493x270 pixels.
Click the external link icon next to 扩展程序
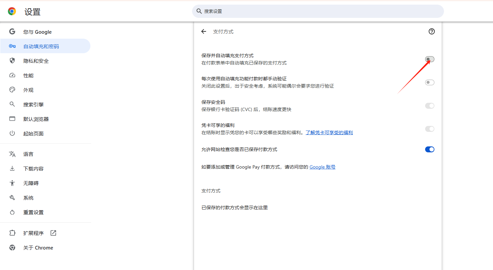53,233
